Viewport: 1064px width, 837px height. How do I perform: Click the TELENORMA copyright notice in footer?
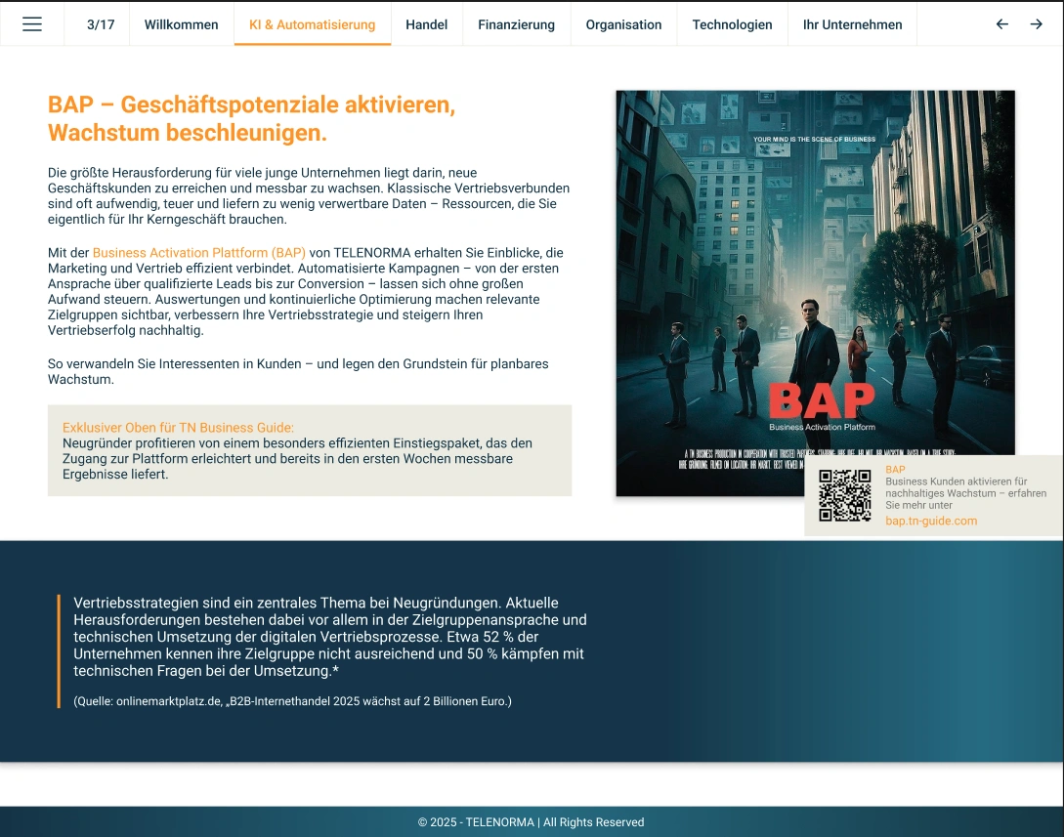click(x=532, y=821)
